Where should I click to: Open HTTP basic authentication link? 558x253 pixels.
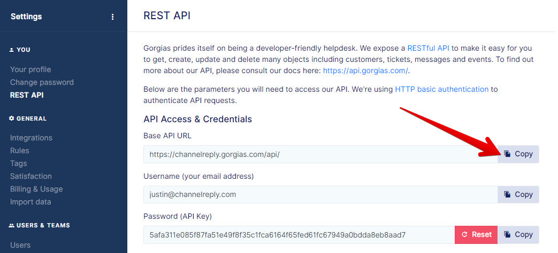441,89
